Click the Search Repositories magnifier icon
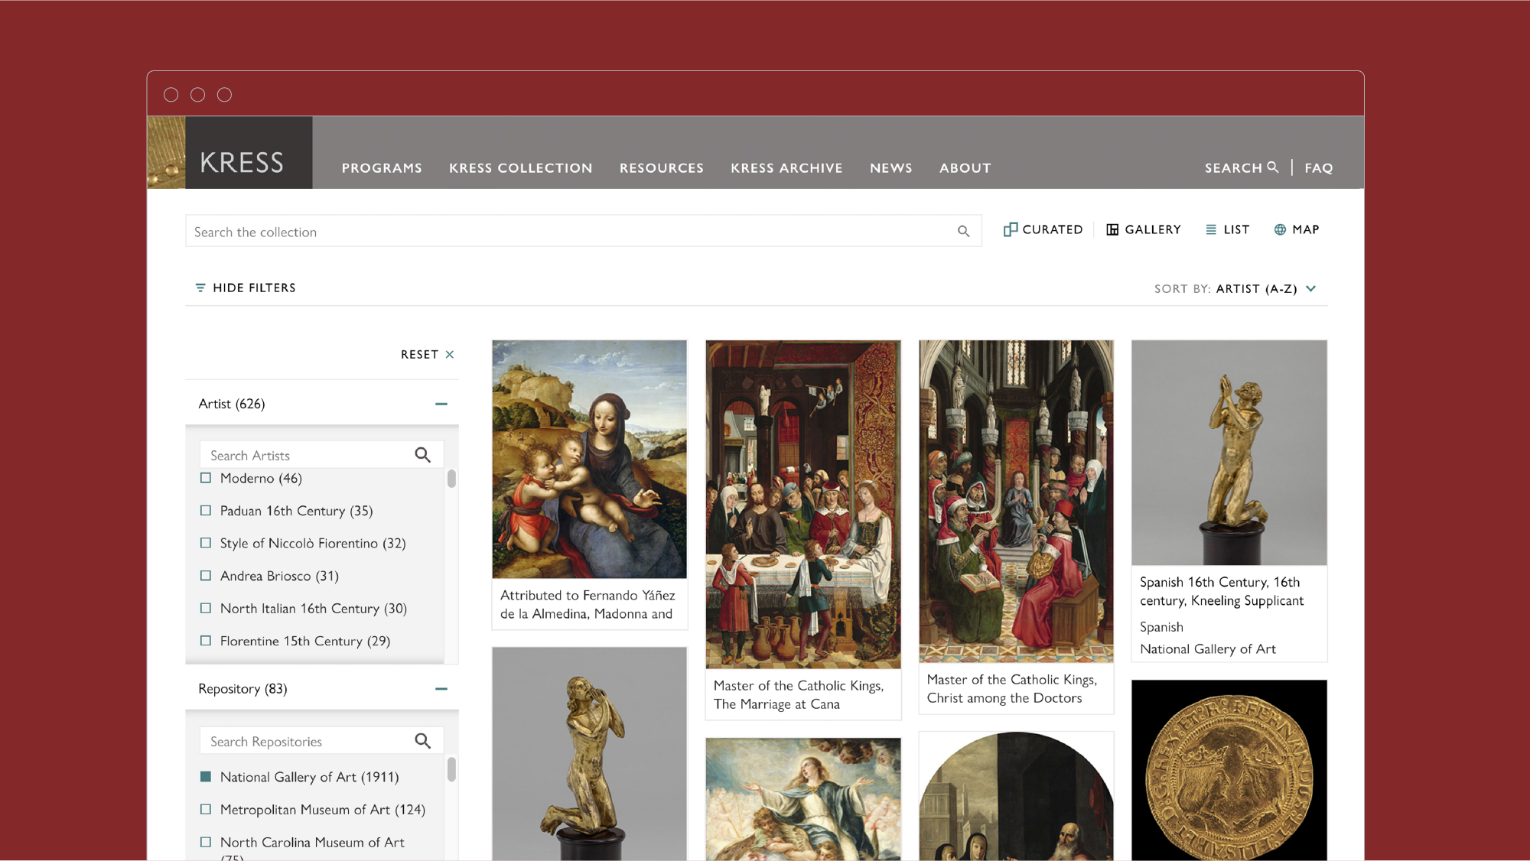The image size is (1530, 861). (422, 740)
